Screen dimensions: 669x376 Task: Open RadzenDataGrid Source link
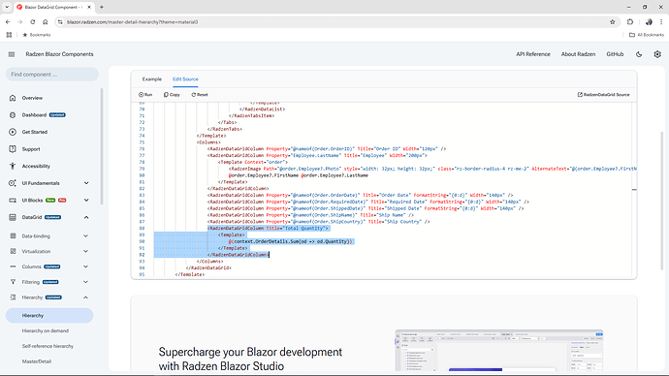[x=603, y=95]
